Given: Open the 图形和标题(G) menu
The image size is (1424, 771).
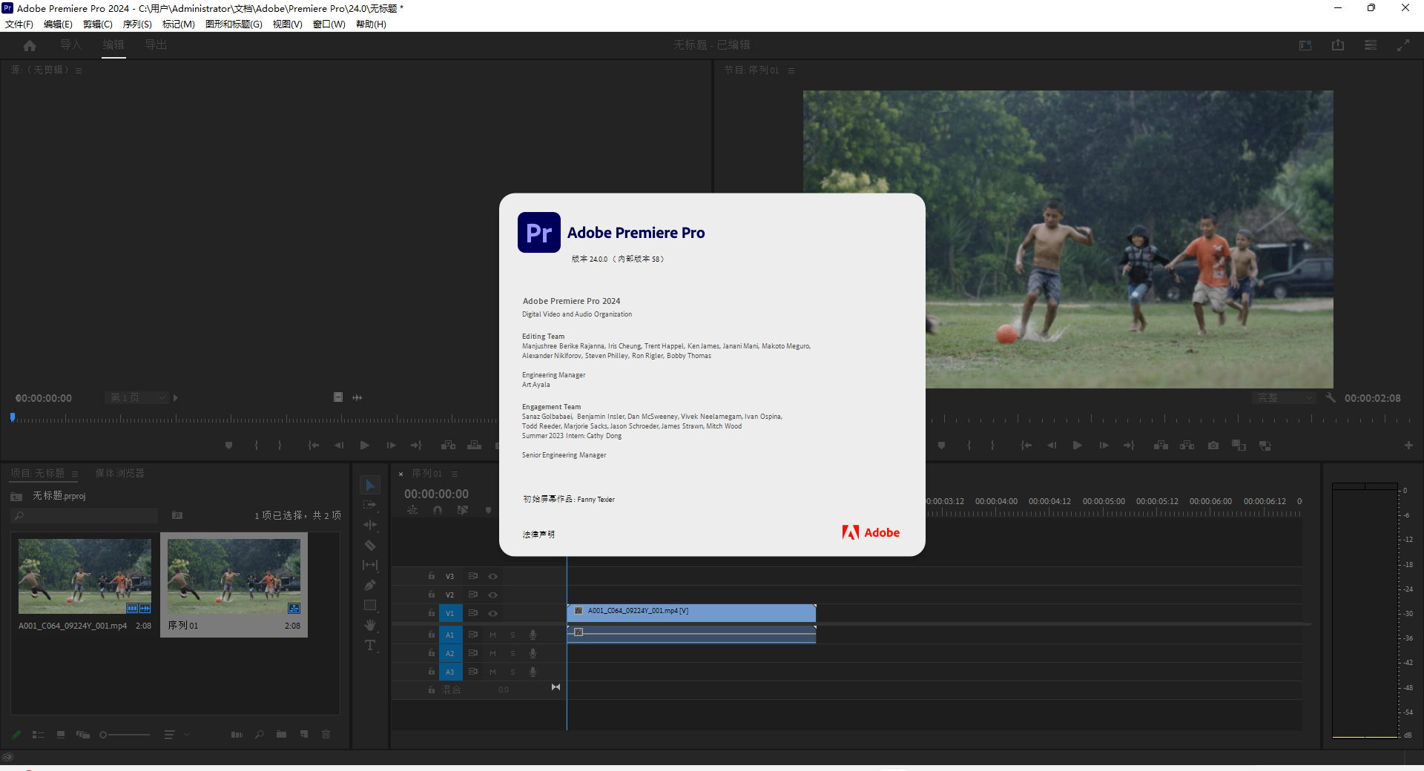Looking at the screenshot, I should point(234,24).
